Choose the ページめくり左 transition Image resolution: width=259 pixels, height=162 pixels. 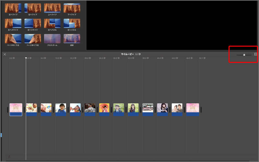point(13,39)
